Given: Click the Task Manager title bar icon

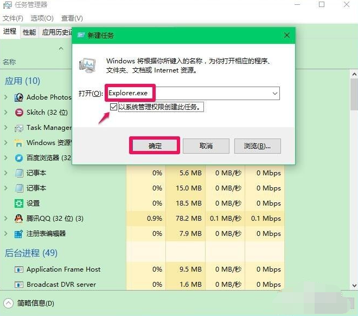Looking at the screenshot, I should click(x=7, y=5).
